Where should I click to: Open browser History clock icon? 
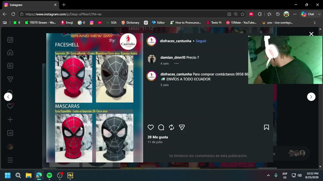click(278, 14)
